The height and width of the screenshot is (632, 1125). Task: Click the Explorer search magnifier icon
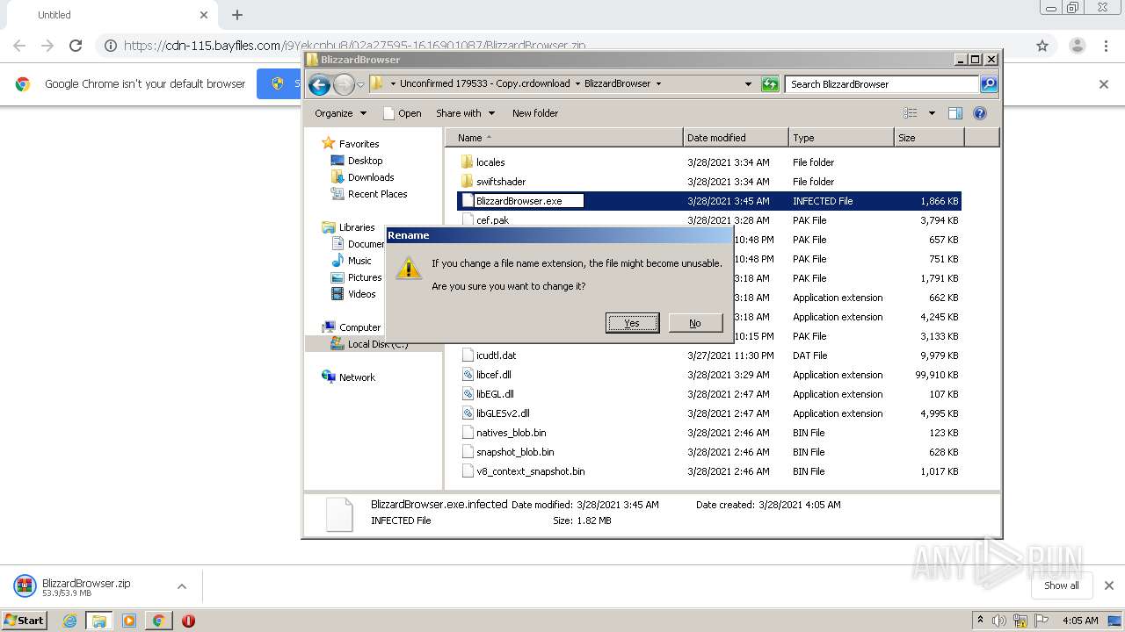[989, 84]
